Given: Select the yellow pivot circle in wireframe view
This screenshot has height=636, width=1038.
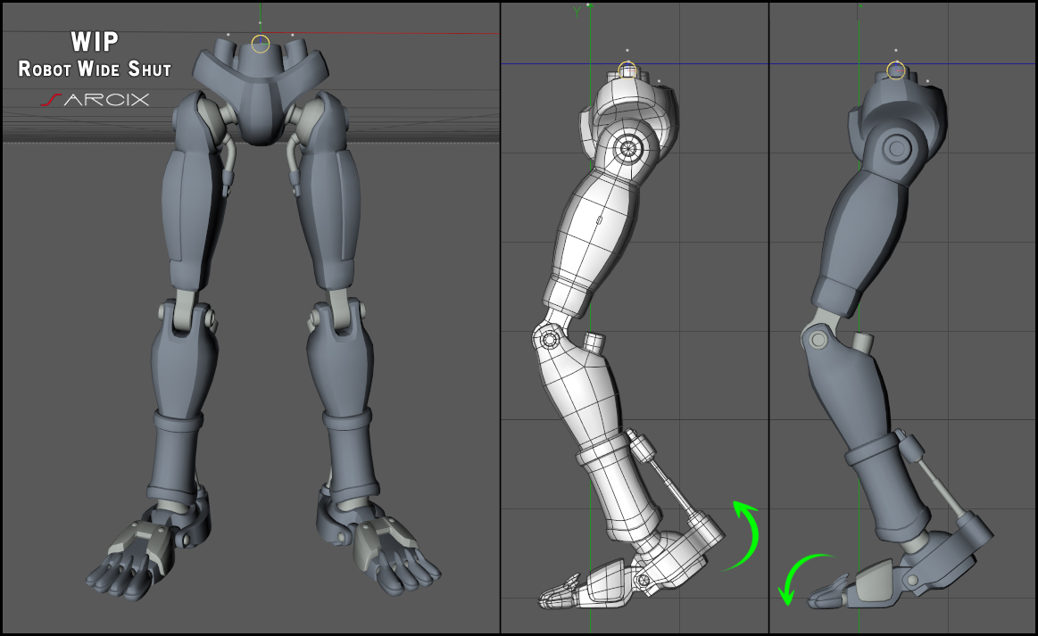Looking at the screenshot, I should pyautogui.click(x=627, y=70).
